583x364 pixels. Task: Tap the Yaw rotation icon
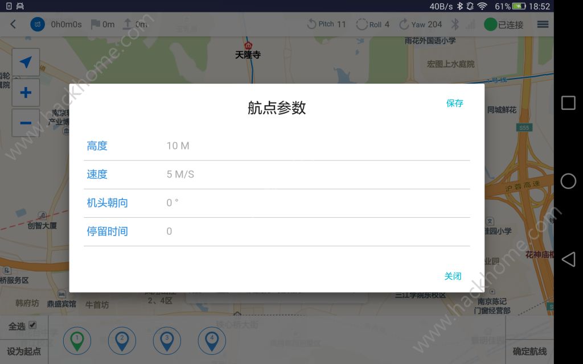(404, 24)
